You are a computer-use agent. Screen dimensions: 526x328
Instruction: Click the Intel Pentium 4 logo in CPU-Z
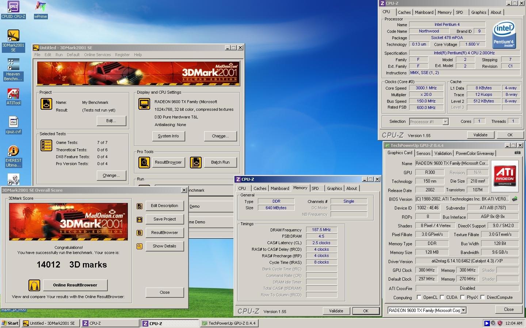coord(504,35)
